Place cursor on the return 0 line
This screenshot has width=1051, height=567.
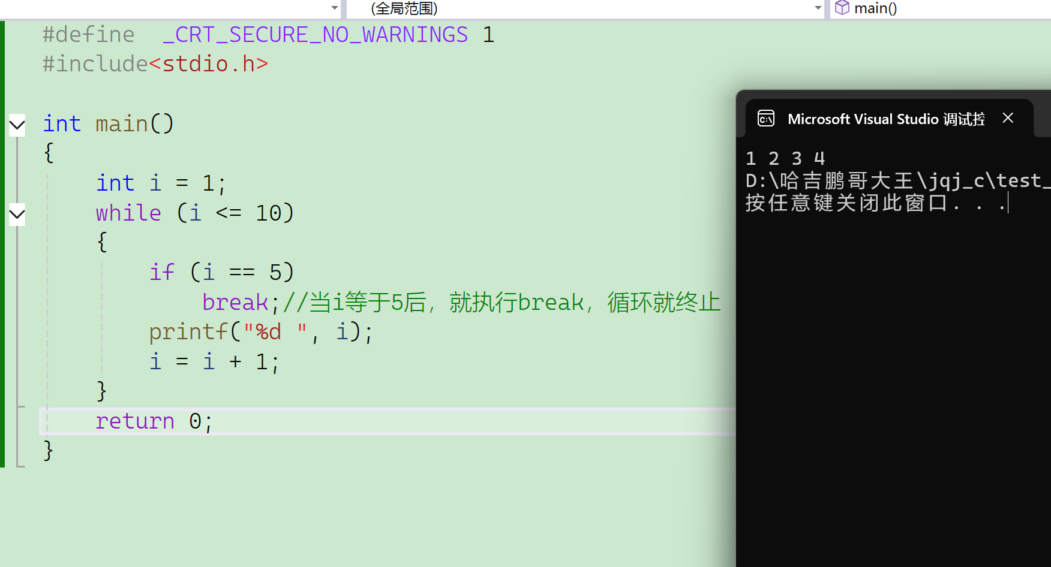click(388, 421)
